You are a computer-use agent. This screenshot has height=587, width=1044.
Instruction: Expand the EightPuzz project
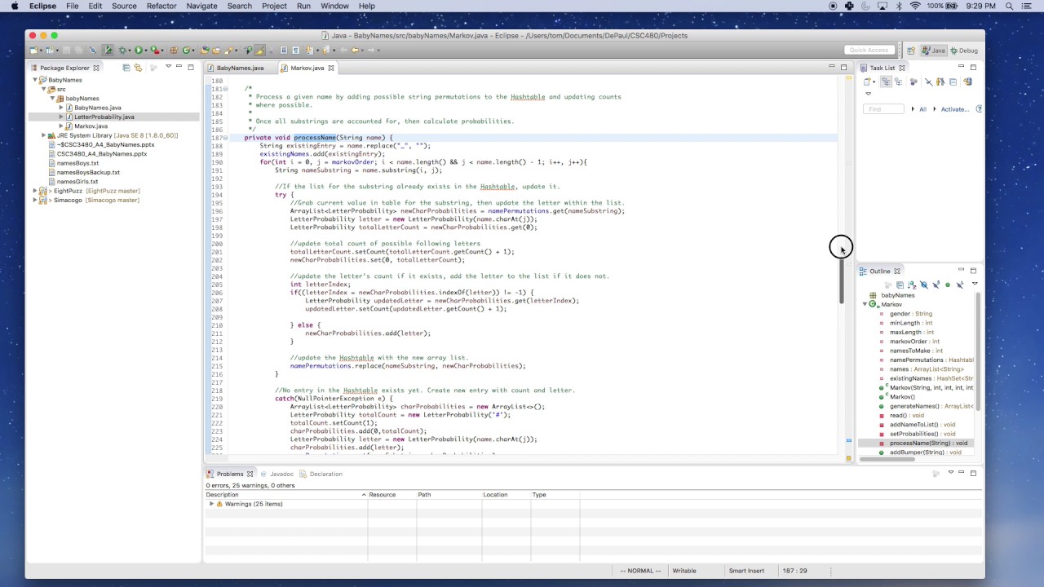click(x=35, y=191)
